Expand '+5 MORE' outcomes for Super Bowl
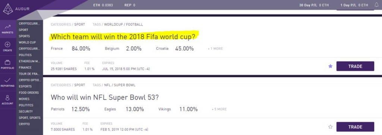 pyautogui.click(x=219, y=109)
